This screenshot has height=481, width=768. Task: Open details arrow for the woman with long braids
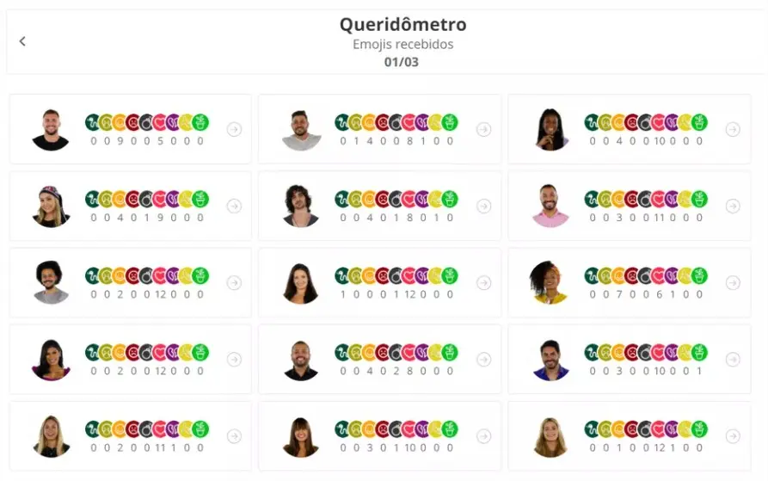(x=733, y=129)
